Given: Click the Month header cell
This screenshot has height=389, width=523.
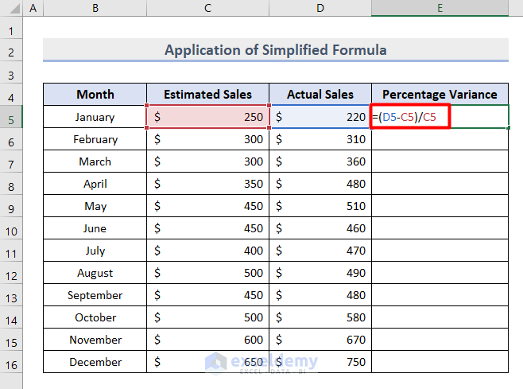Looking at the screenshot, I should (x=95, y=95).
